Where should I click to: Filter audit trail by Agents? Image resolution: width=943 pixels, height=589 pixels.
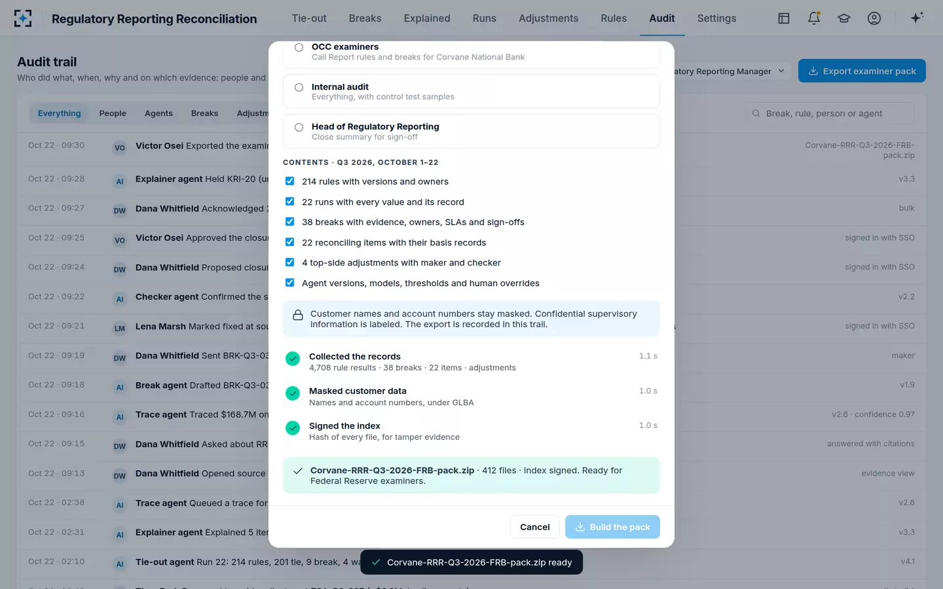pyautogui.click(x=158, y=113)
